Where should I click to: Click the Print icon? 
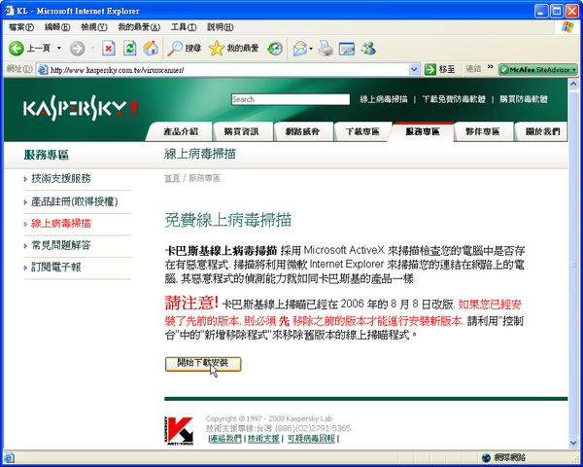pos(326,49)
